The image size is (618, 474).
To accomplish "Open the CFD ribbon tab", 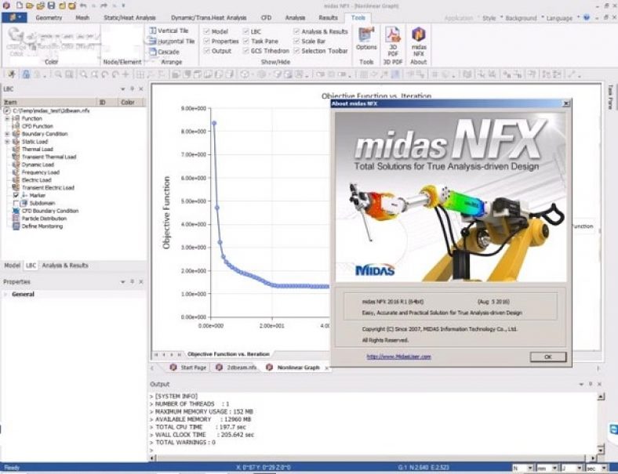I will click(266, 18).
